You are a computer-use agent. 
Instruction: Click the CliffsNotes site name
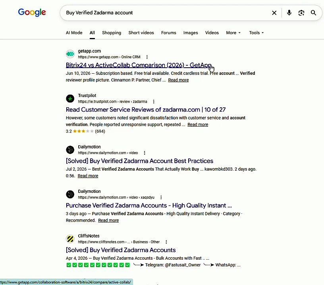click(89, 236)
